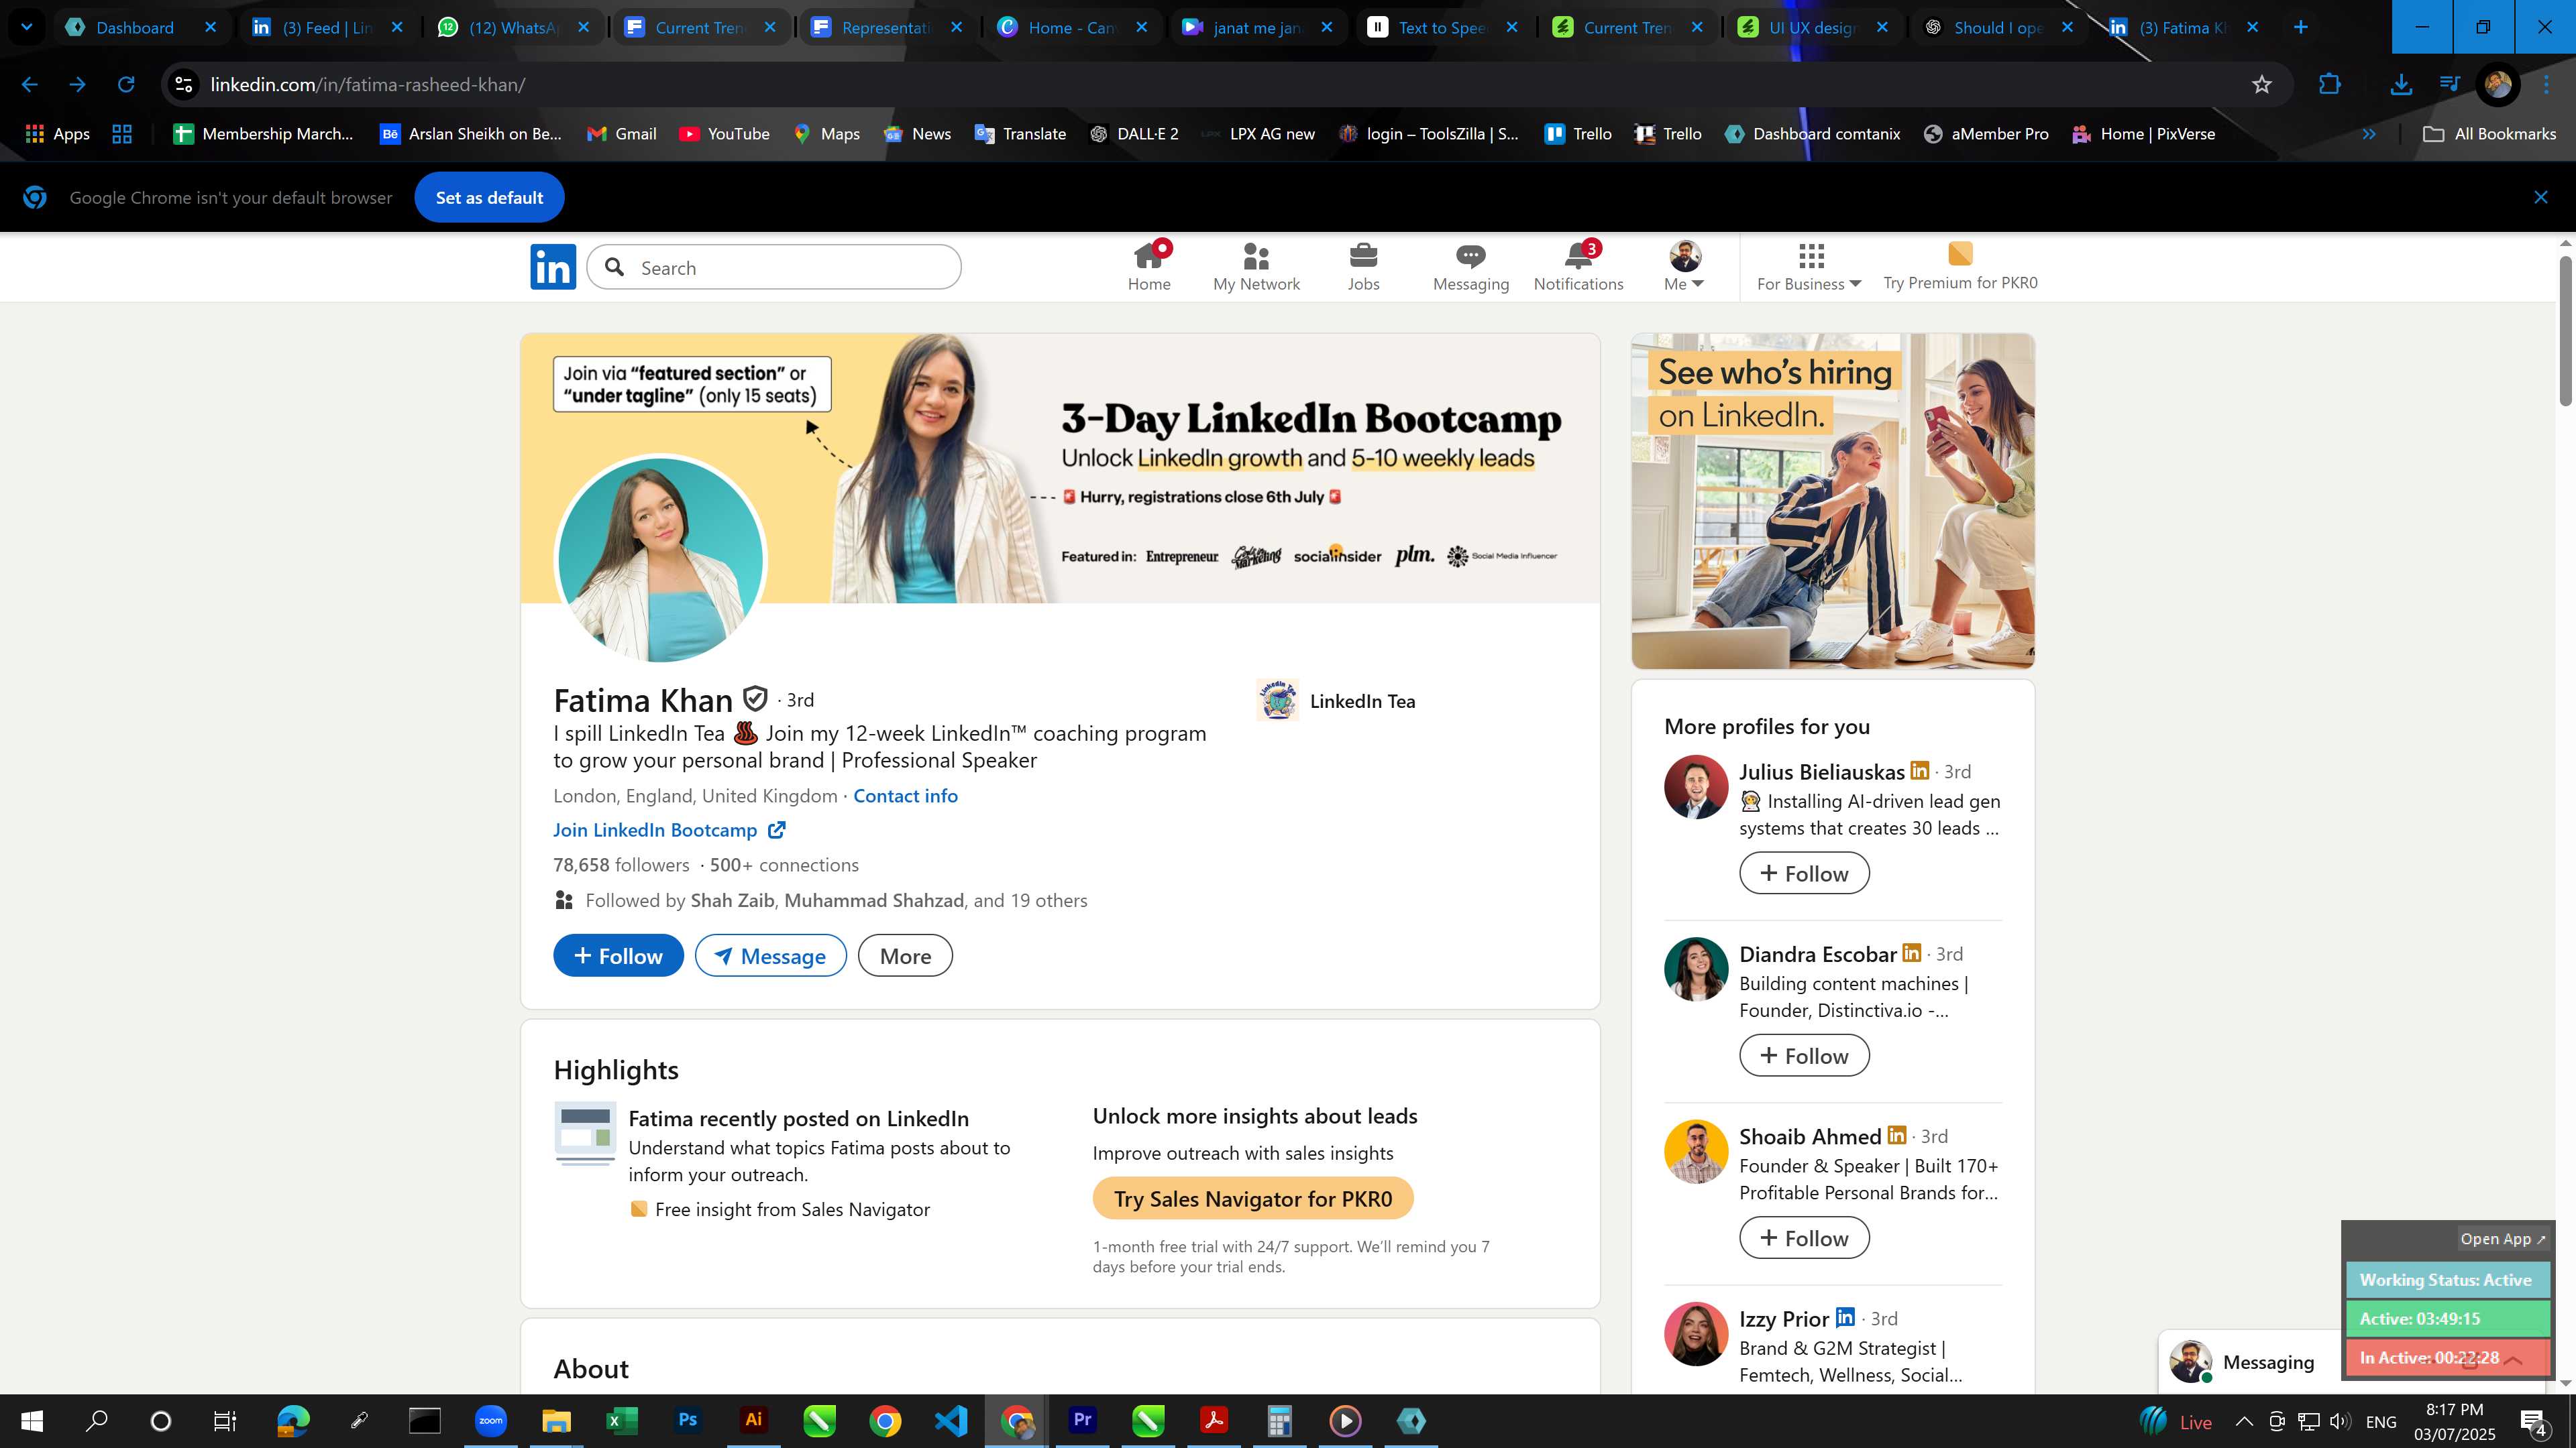Follow Shoaib Ahmed
Screen dimensions: 2576x1448
click(x=1804, y=1238)
